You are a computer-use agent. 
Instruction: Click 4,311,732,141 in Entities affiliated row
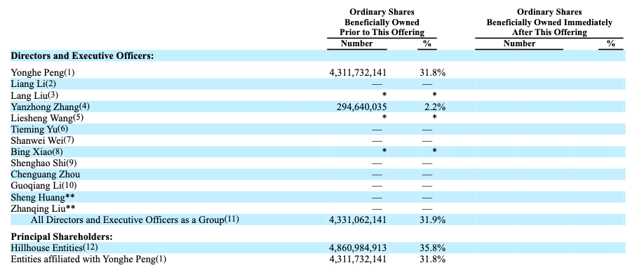pyautogui.click(x=358, y=259)
